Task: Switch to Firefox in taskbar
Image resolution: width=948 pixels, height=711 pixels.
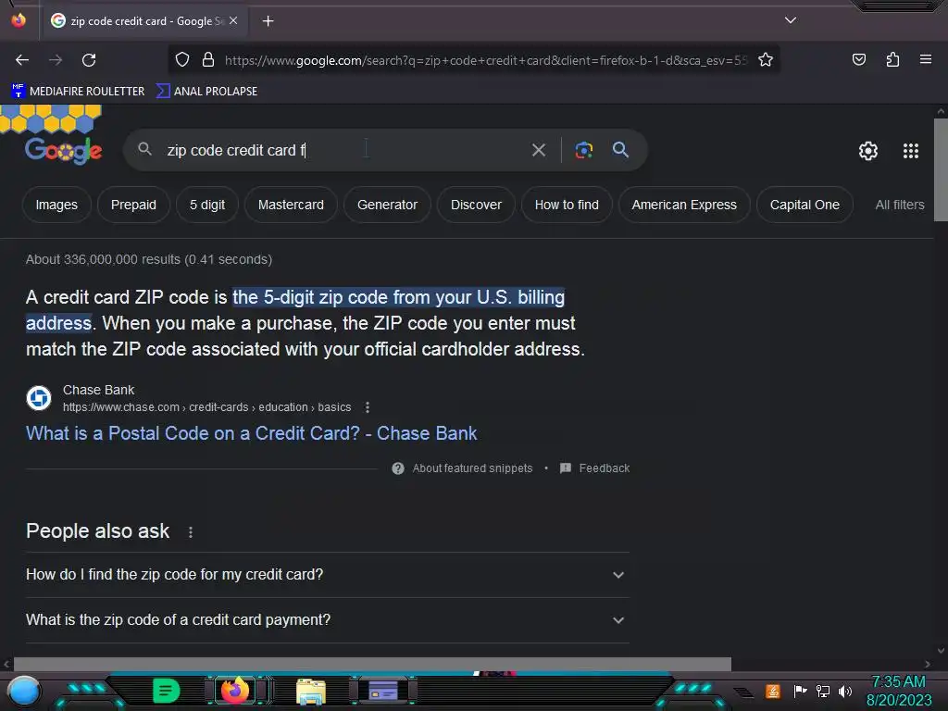Action: click(235, 691)
